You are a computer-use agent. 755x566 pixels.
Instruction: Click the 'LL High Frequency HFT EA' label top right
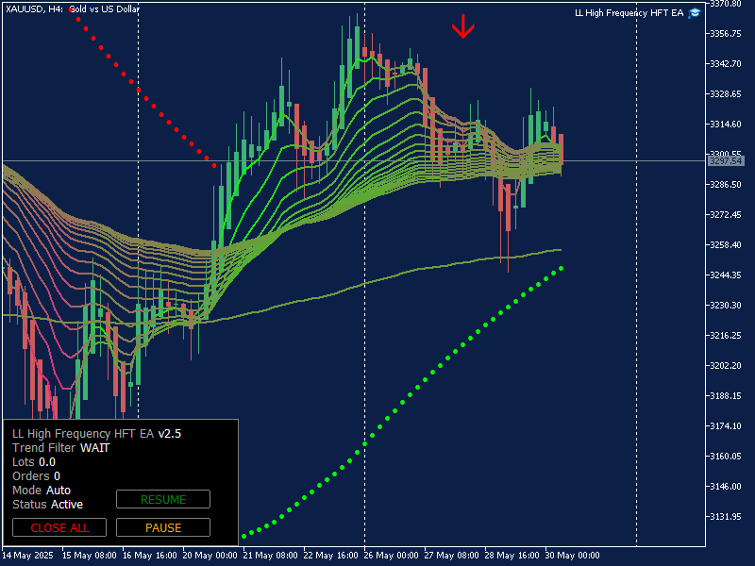[x=629, y=13]
